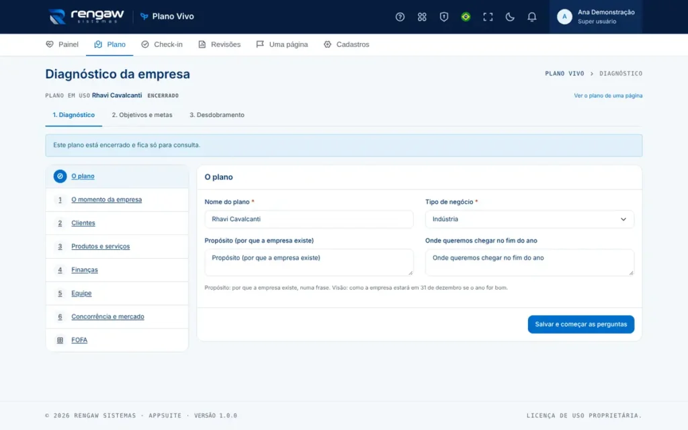Click the FOFA grid icon
The image size is (688, 430).
60,340
